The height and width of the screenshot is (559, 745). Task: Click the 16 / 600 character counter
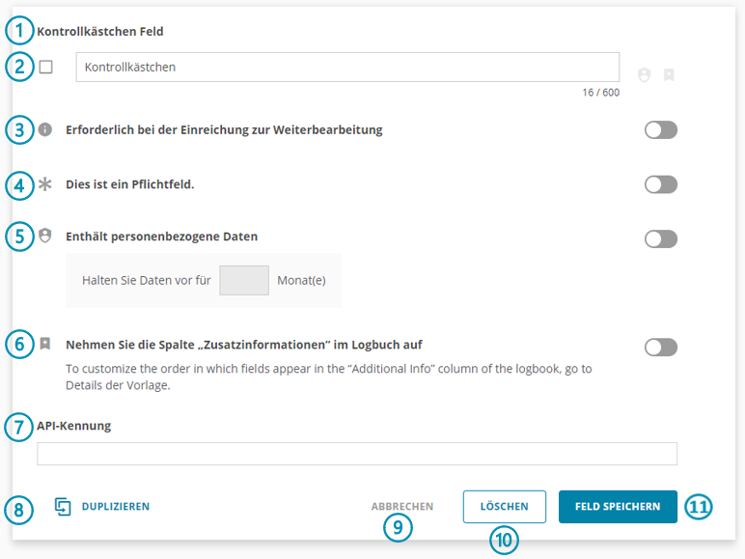(x=601, y=93)
